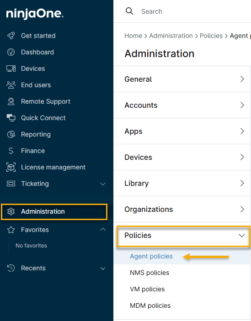Select NMS policies submenu item
251x321 pixels.
150,273
